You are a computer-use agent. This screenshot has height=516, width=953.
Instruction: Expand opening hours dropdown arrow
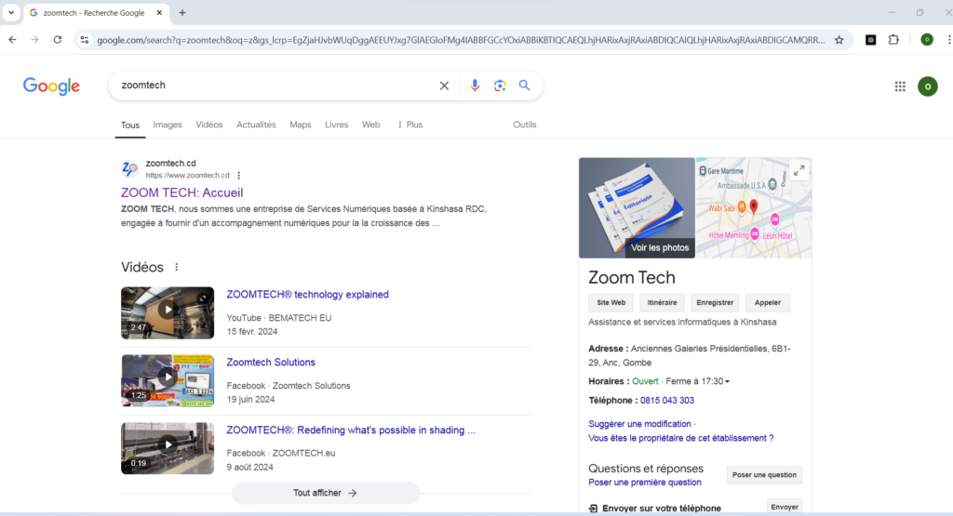728,381
